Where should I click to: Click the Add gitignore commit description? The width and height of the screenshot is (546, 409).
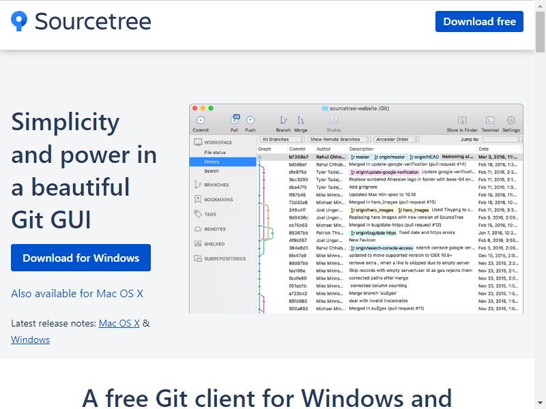[x=363, y=187]
